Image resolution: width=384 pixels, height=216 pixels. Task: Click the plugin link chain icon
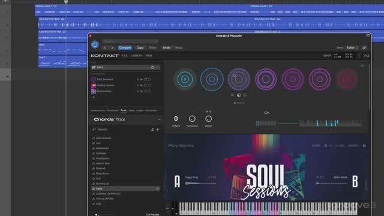(x=364, y=48)
